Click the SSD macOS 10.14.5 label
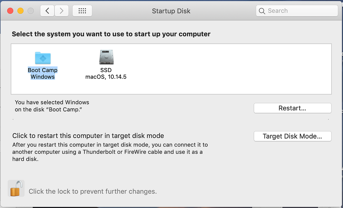The height and width of the screenshot is (208, 343). [x=106, y=73]
